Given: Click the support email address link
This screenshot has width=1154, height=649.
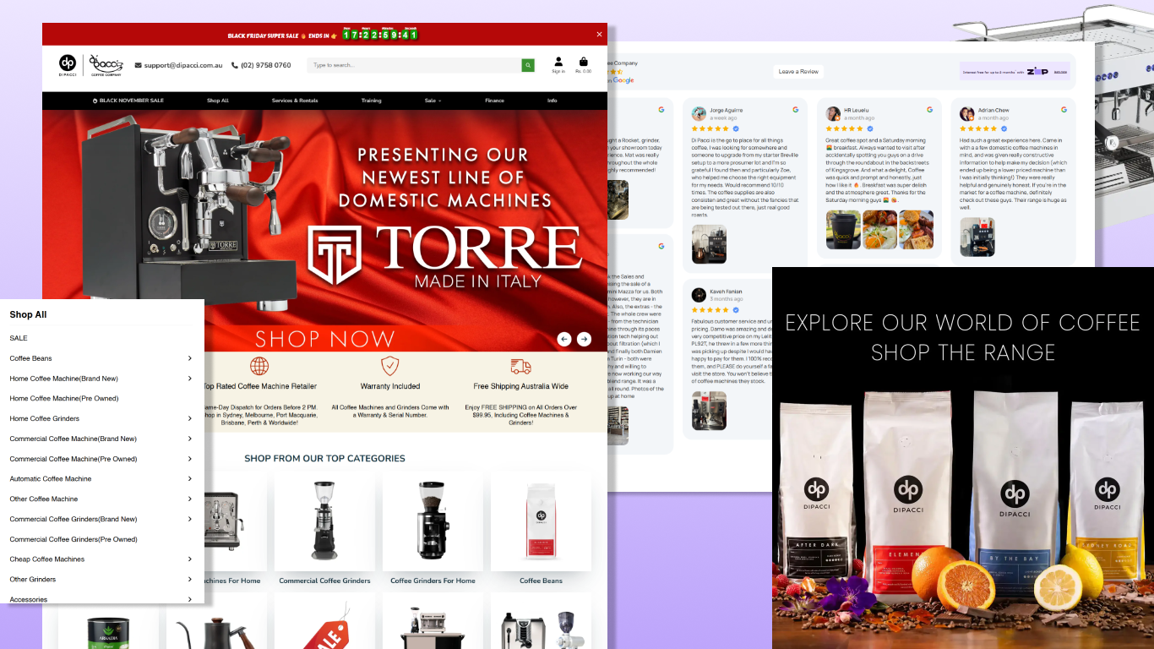Looking at the screenshot, I should coord(182,65).
